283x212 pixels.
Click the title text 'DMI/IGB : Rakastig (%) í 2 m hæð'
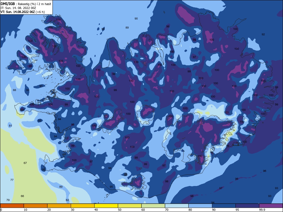pyautogui.click(x=26, y=4)
